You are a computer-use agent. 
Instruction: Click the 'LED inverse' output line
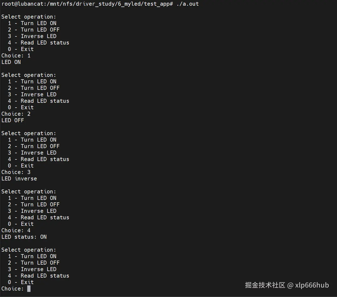(x=19, y=179)
